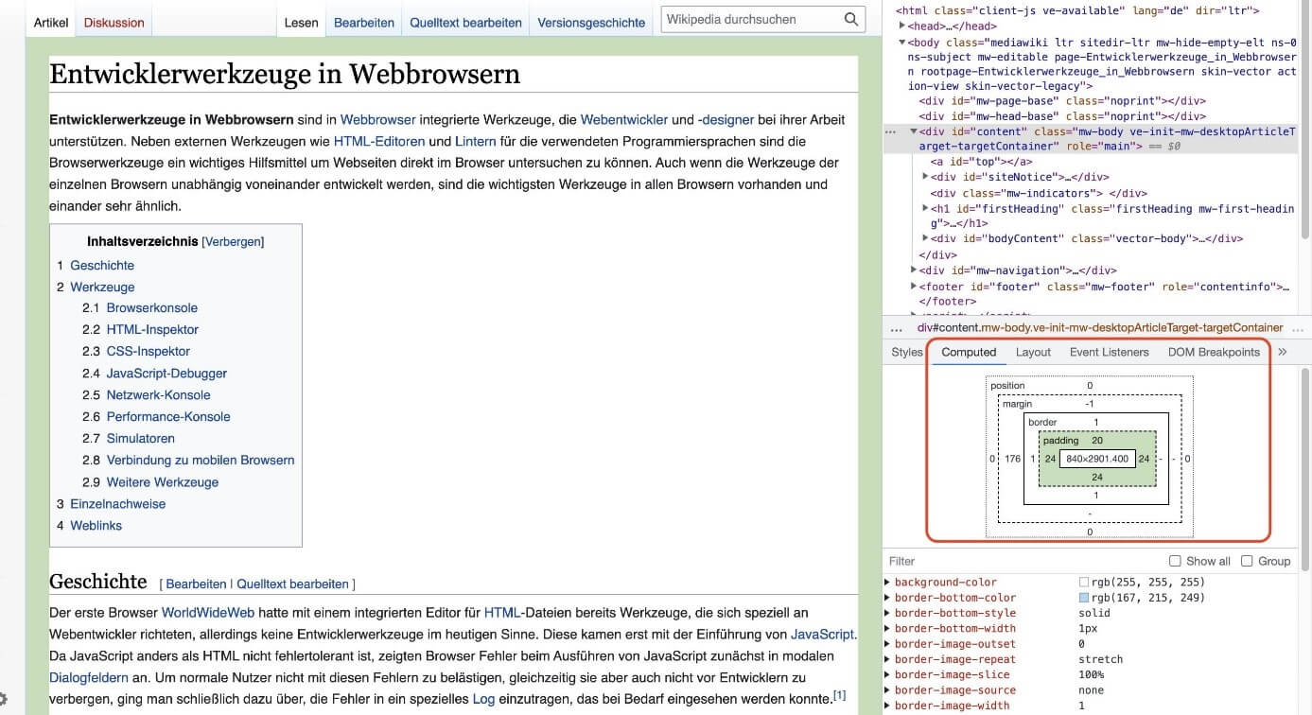Expand the div#siteNotice node
This screenshot has width=1312, height=715.
[925, 177]
